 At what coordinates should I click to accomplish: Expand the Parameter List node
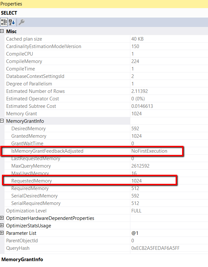coord(2,233)
